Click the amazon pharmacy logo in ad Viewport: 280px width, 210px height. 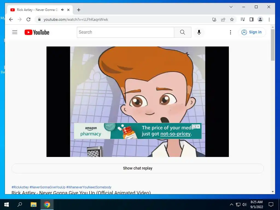[x=91, y=131]
